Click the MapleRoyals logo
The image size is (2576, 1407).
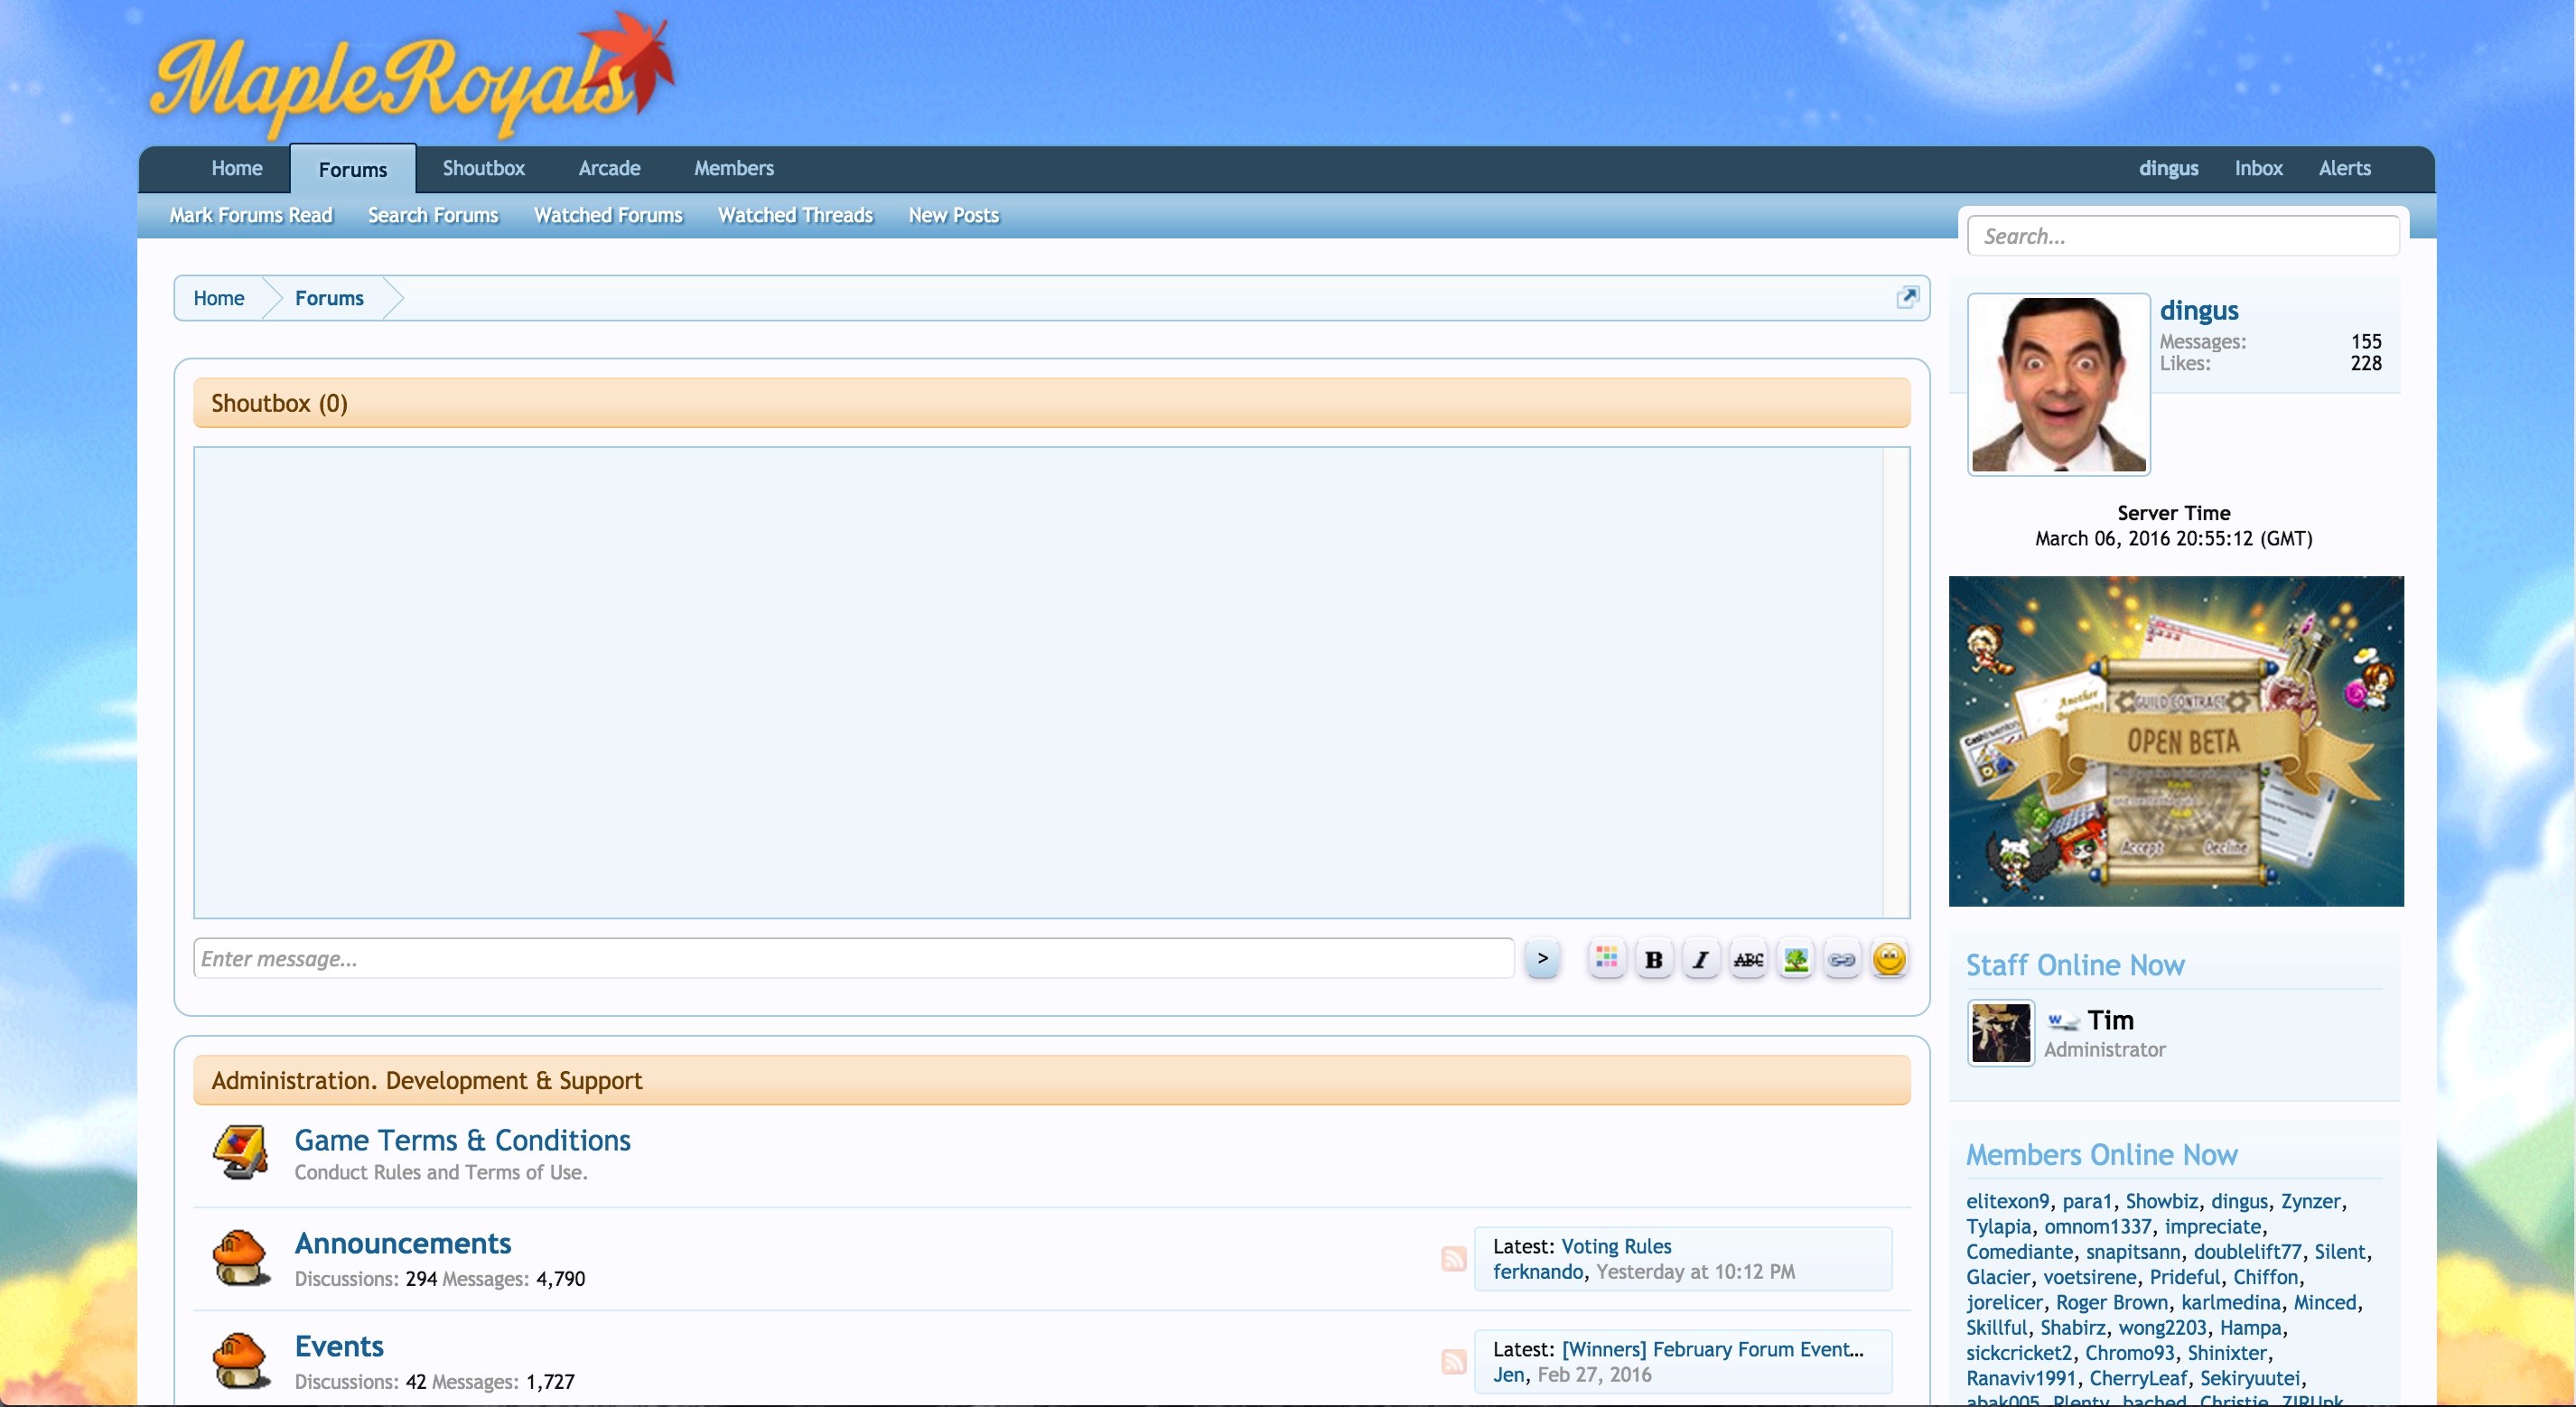(x=412, y=78)
